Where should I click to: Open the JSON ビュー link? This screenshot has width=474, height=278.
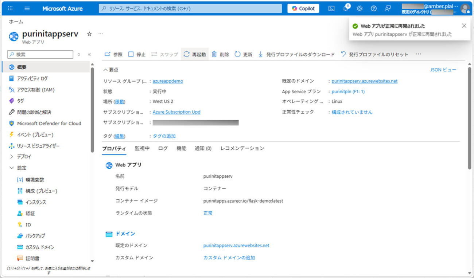coord(443,70)
